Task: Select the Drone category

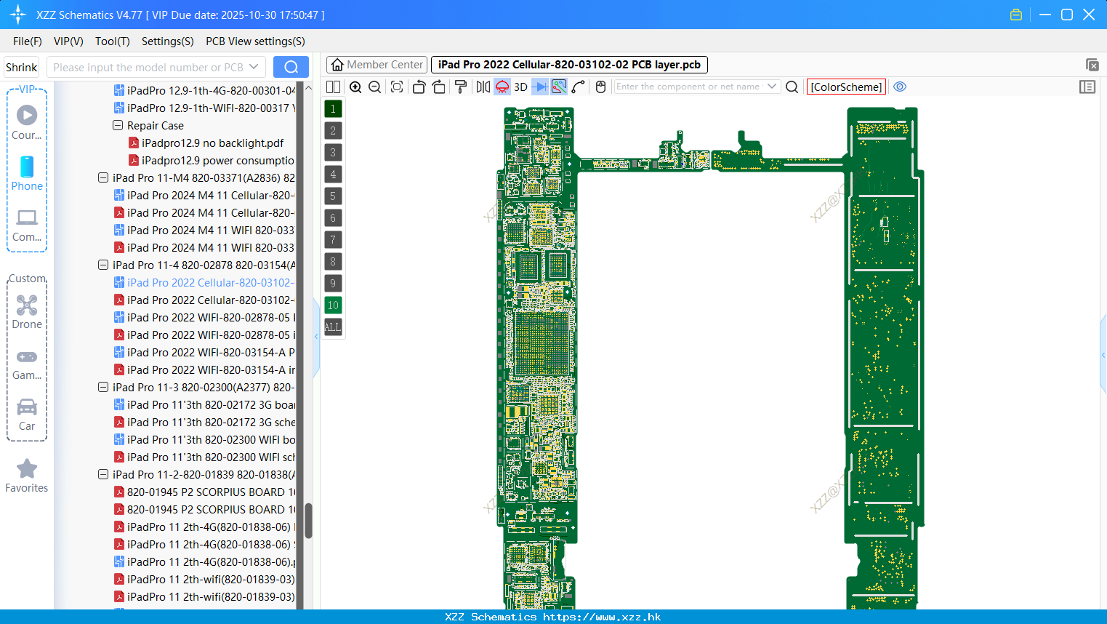Action: [x=27, y=313]
